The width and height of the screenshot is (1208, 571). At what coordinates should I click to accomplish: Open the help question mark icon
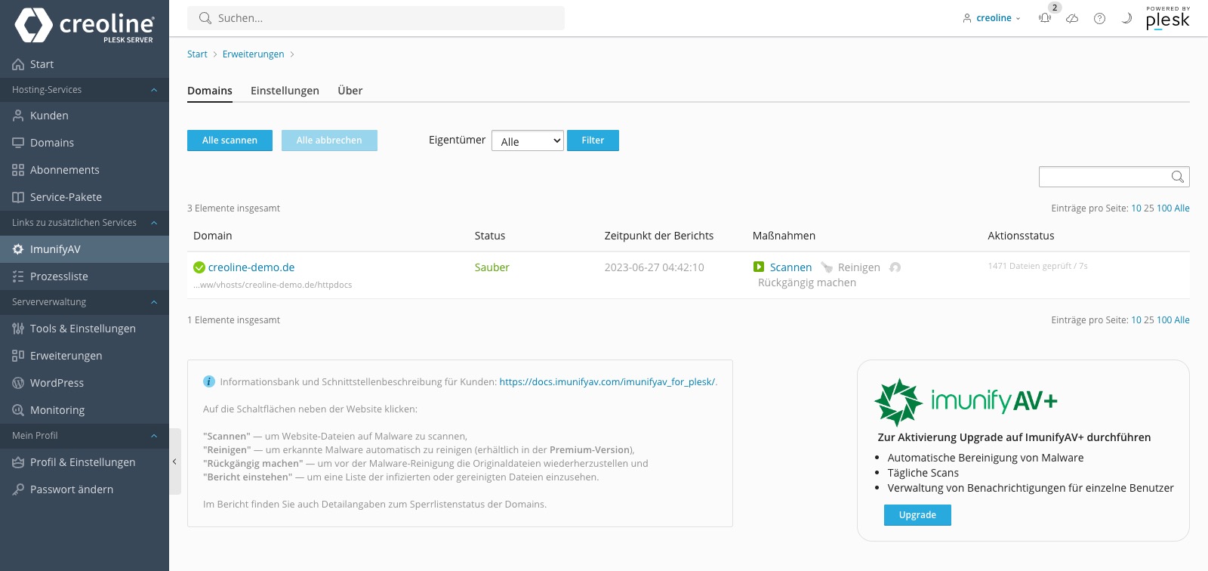pos(1099,18)
